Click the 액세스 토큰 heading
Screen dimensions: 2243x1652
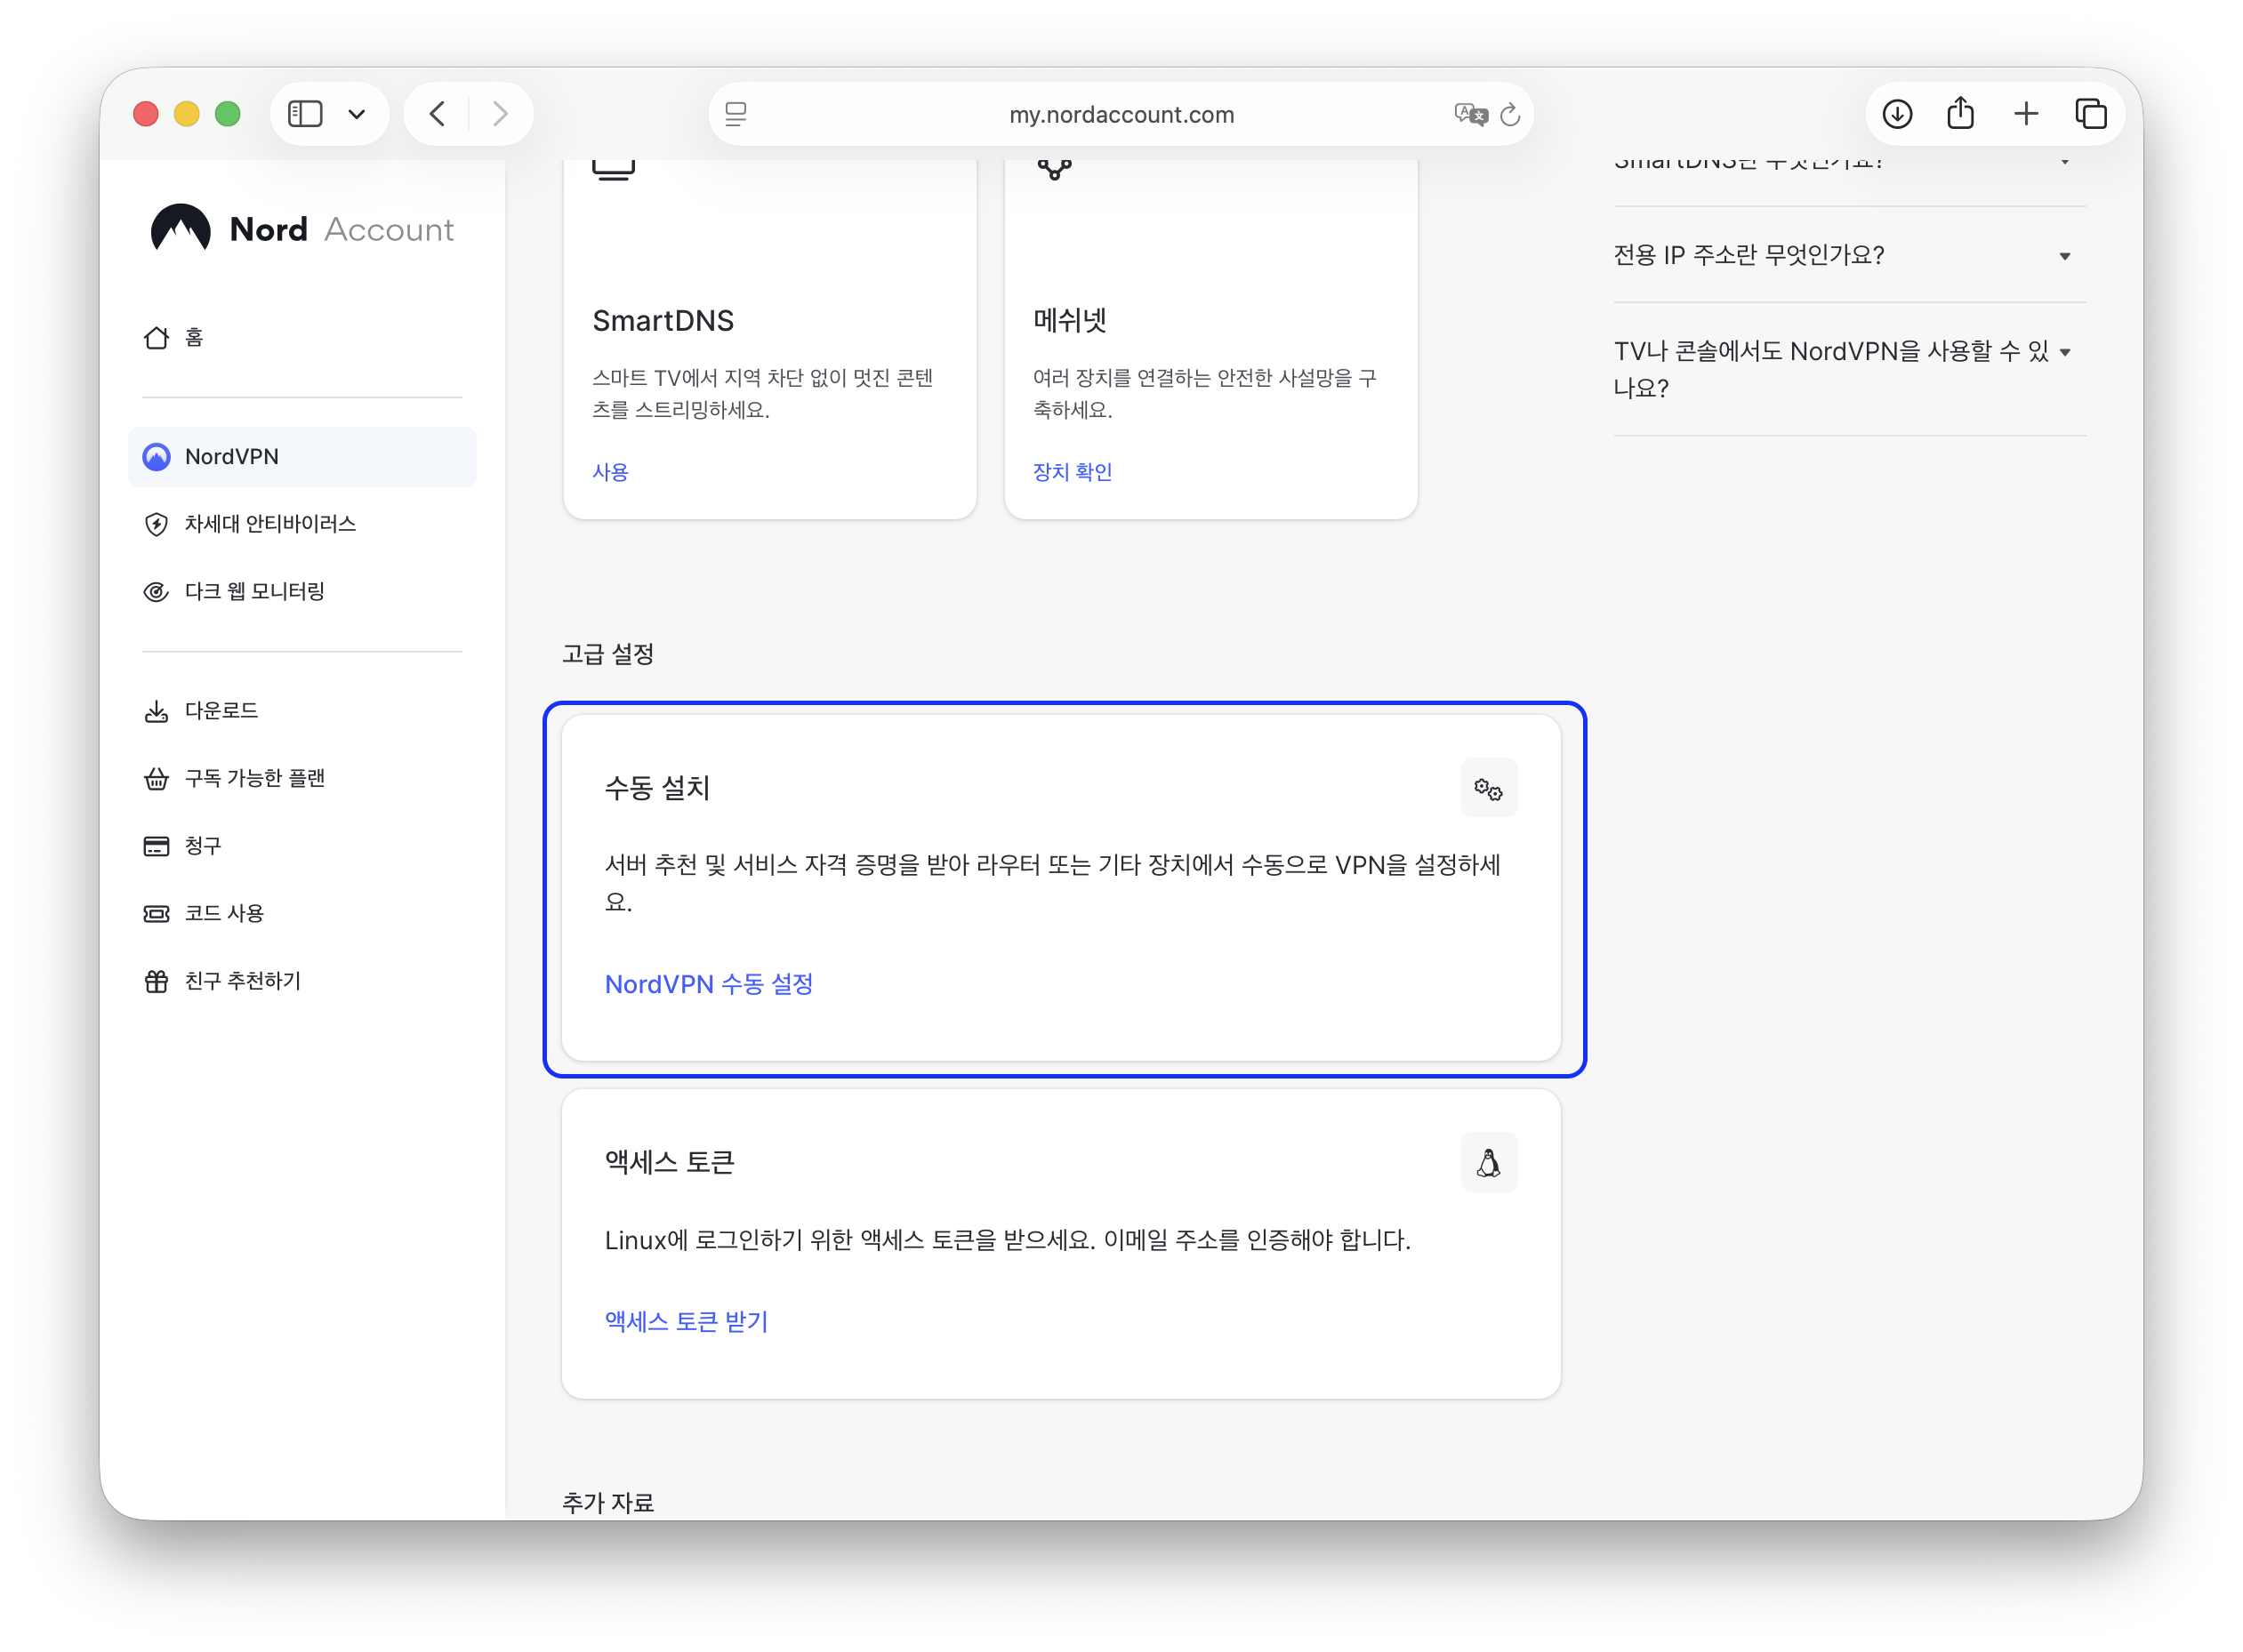click(x=669, y=1163)
